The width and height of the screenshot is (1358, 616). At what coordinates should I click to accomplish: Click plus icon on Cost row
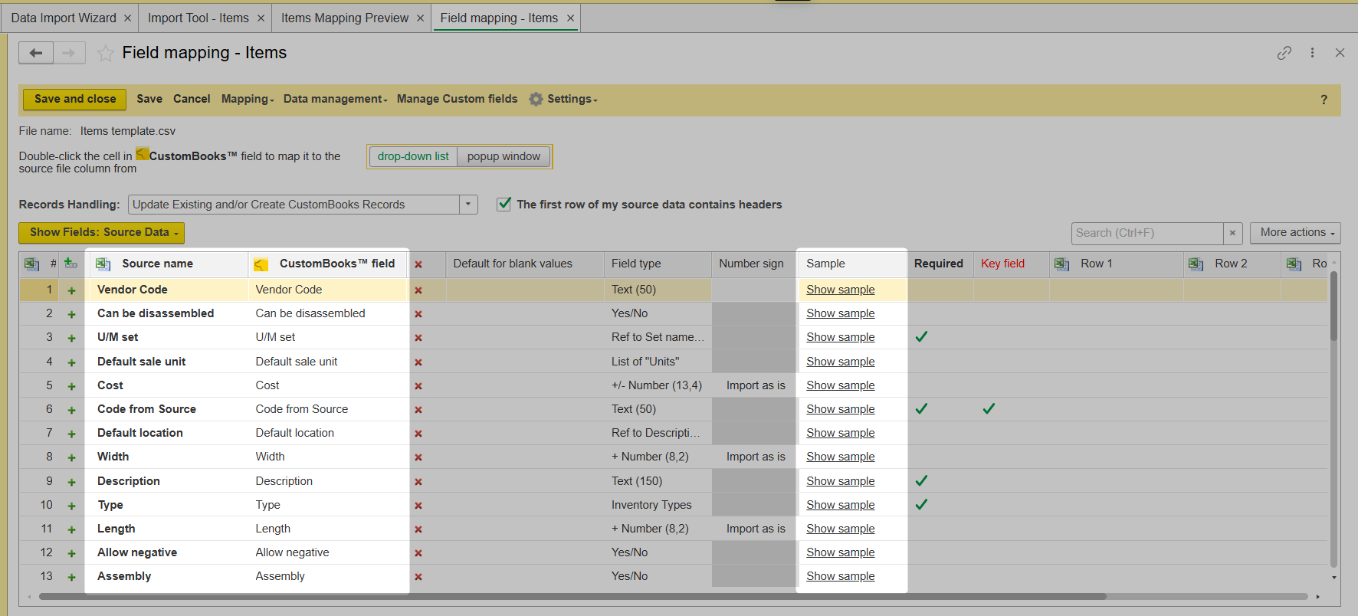tap(71, 386)
